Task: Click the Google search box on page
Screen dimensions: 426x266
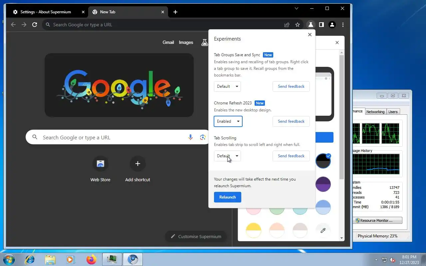Action: point(117,137)
